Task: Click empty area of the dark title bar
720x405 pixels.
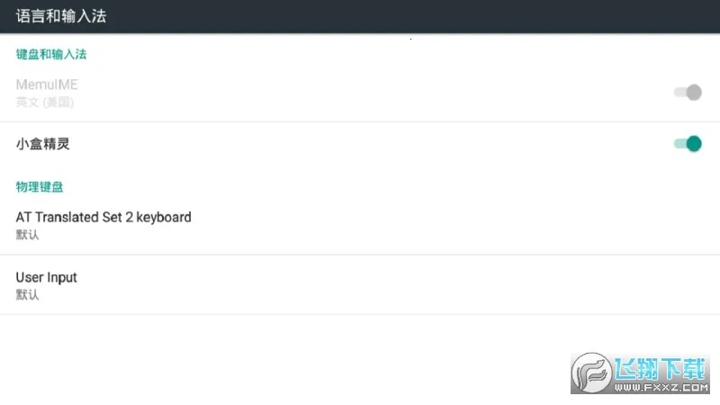Action: (405, 16)
